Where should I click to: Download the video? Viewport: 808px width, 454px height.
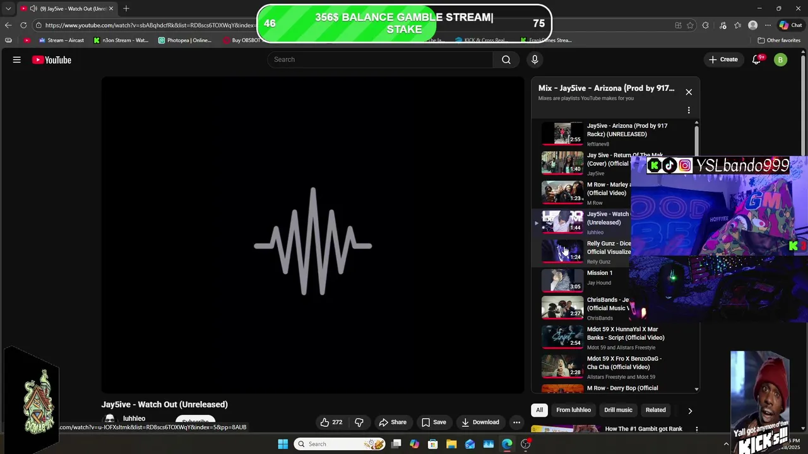pyautogui.click(x=480, y=422)
